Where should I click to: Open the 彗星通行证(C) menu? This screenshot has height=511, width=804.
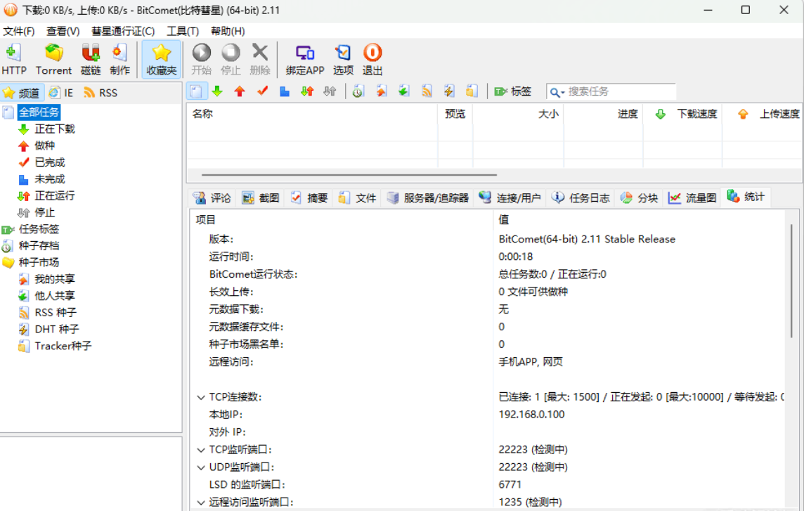(x=123, y=32)
